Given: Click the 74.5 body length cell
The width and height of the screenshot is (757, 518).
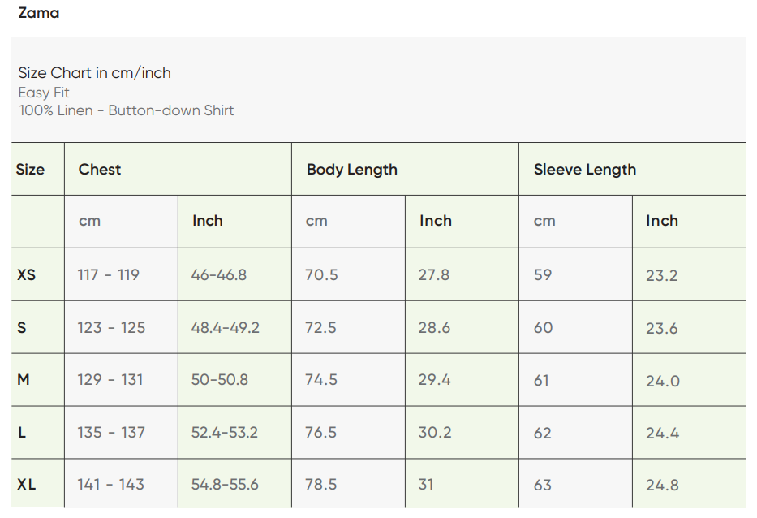Looking at the screenshot, I should [x=321, y=380].
